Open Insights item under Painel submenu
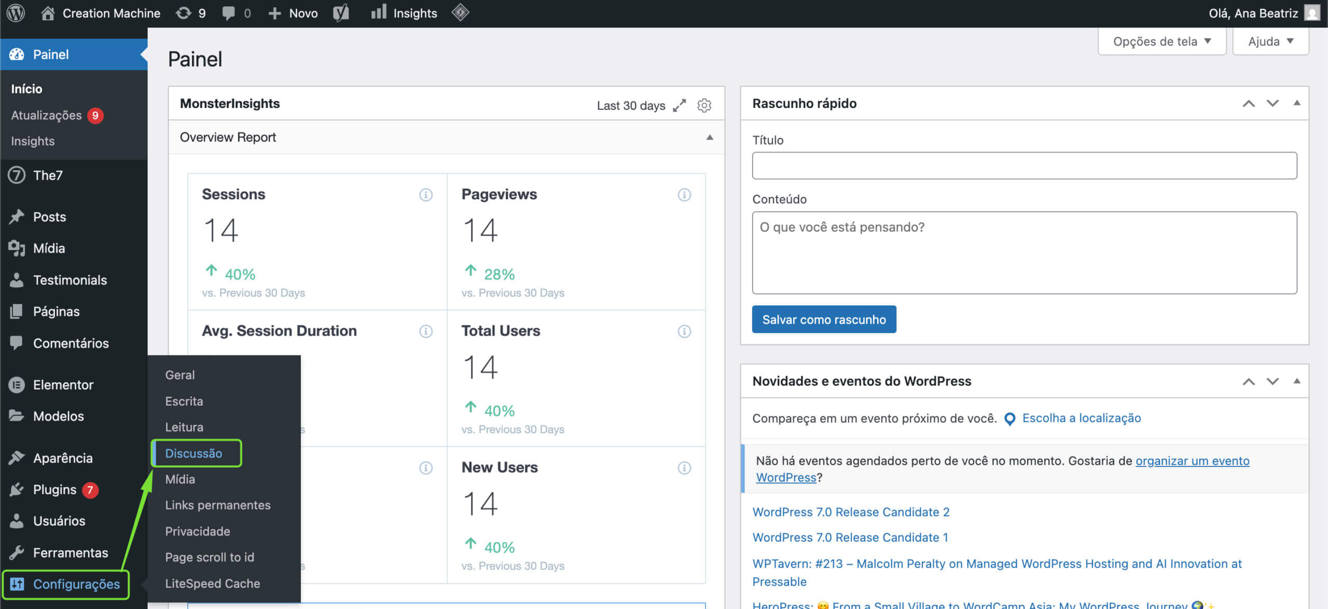The height and width of the screenshot is (609, 1328). tap(33, 141)
